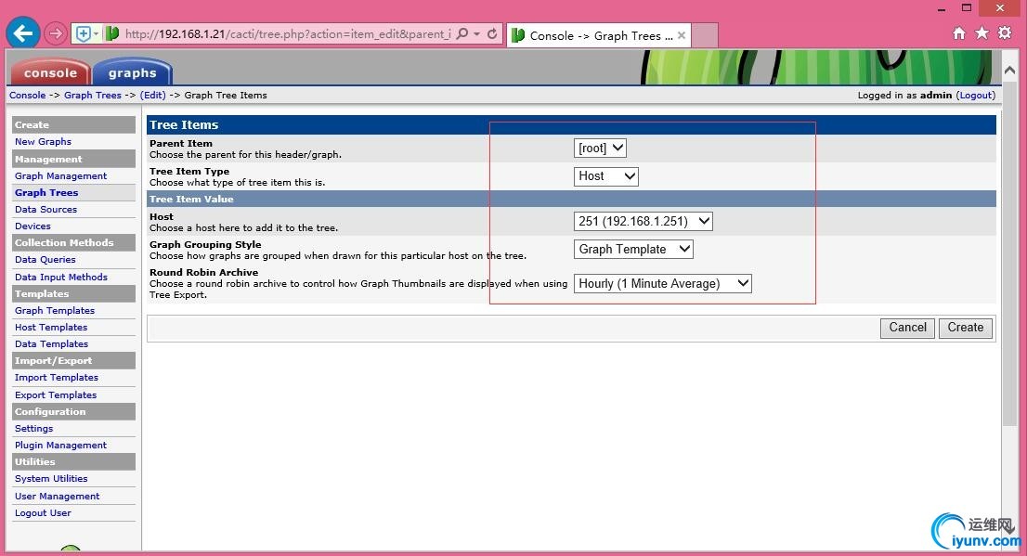The image size is (1027, 556).
Task: Open the browser Home icon
Action: click(x=959, y=32)
